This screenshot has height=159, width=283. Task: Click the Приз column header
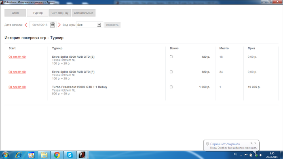point(251,48)
